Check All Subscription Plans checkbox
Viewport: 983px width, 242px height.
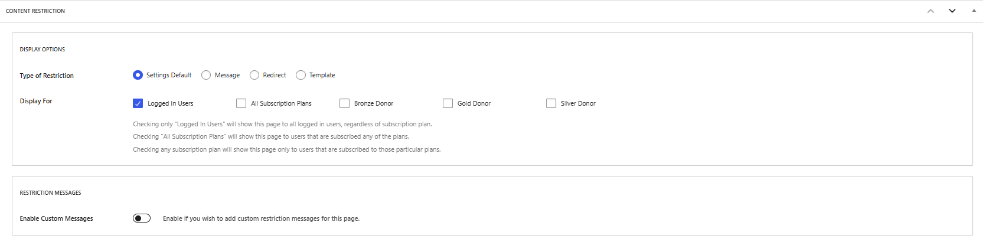(x=241, y=103)
